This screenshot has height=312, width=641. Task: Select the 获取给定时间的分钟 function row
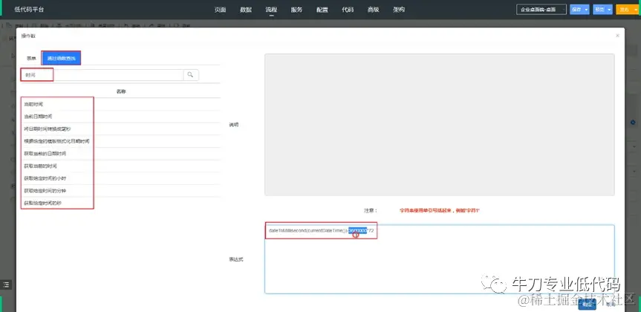coord(120,191)
